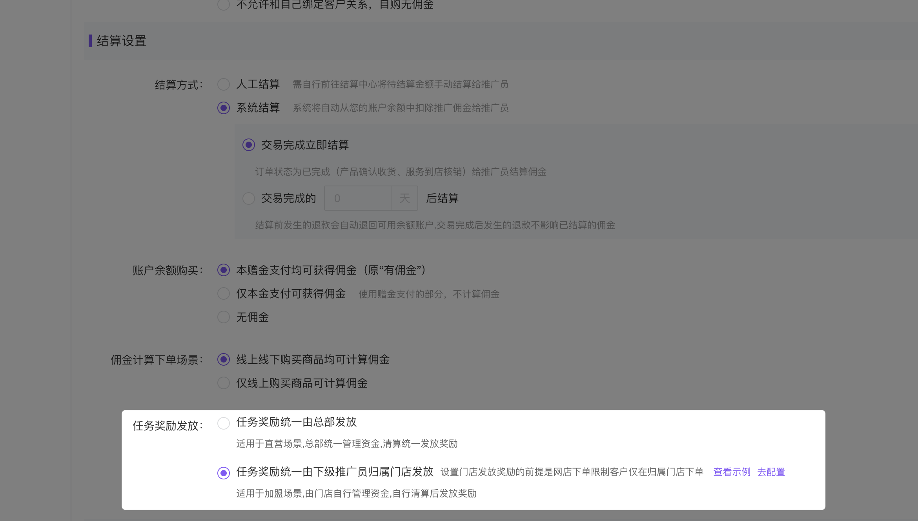
Task: Select 仅本金支付可获得佣金 option
Action: [x=224, y=294]
